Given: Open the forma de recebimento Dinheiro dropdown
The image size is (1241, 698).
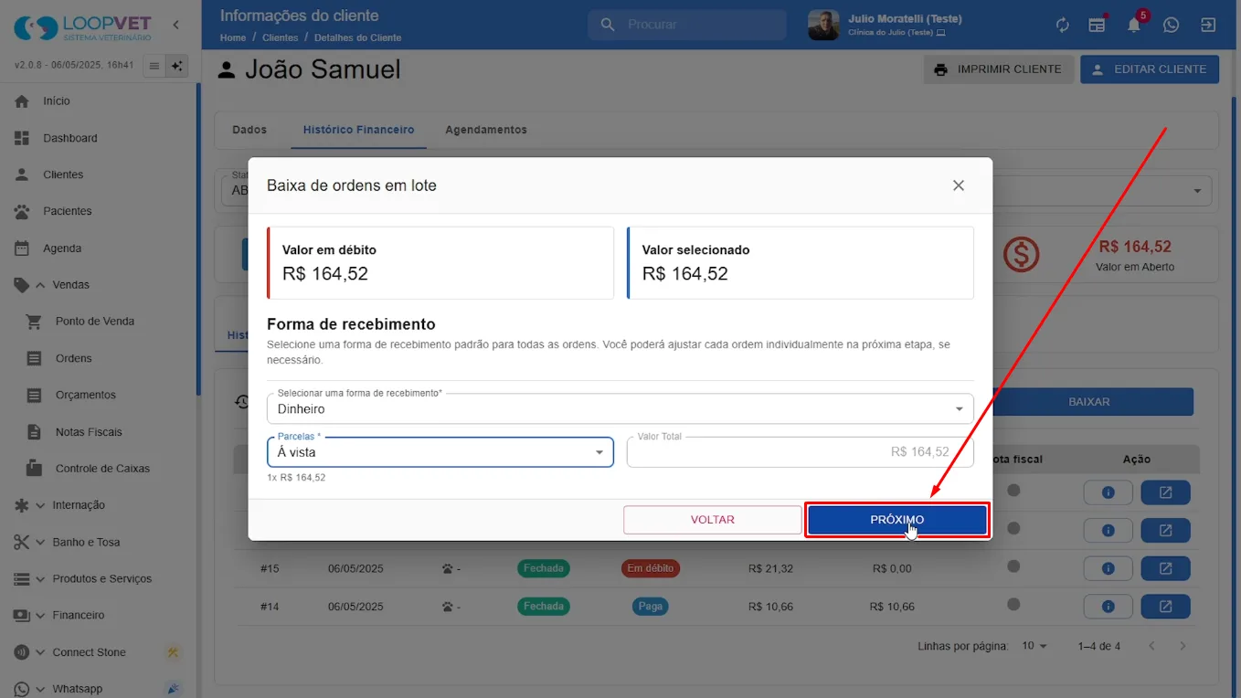Looking at the screenshot, I should coord(620,408).
